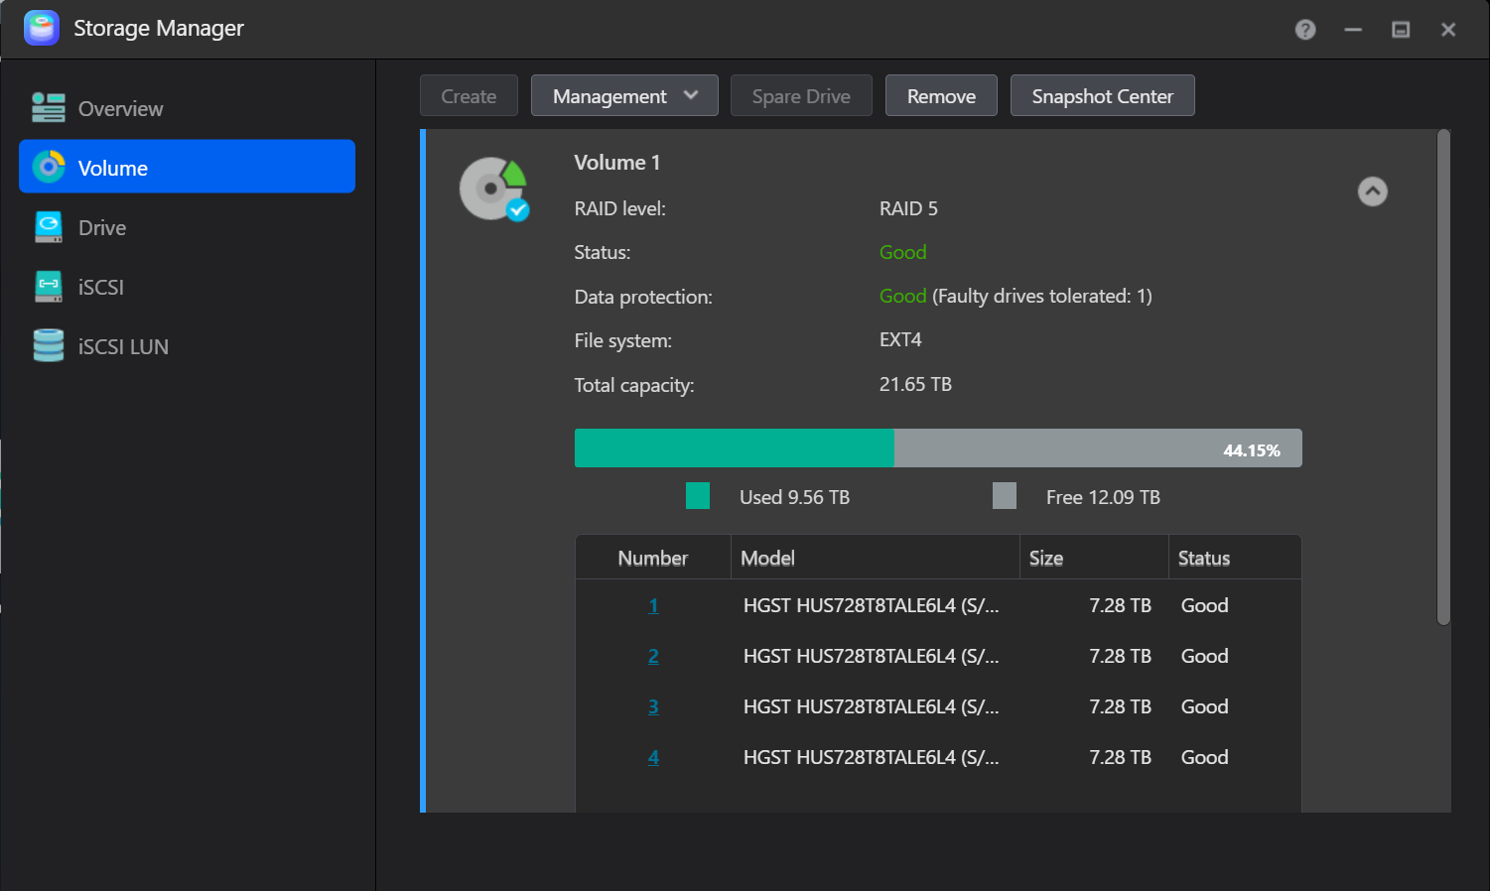Screen dimensions: 1490x891
Task: Click the iSCSI icon in sidebar
Action: (48, 287)
